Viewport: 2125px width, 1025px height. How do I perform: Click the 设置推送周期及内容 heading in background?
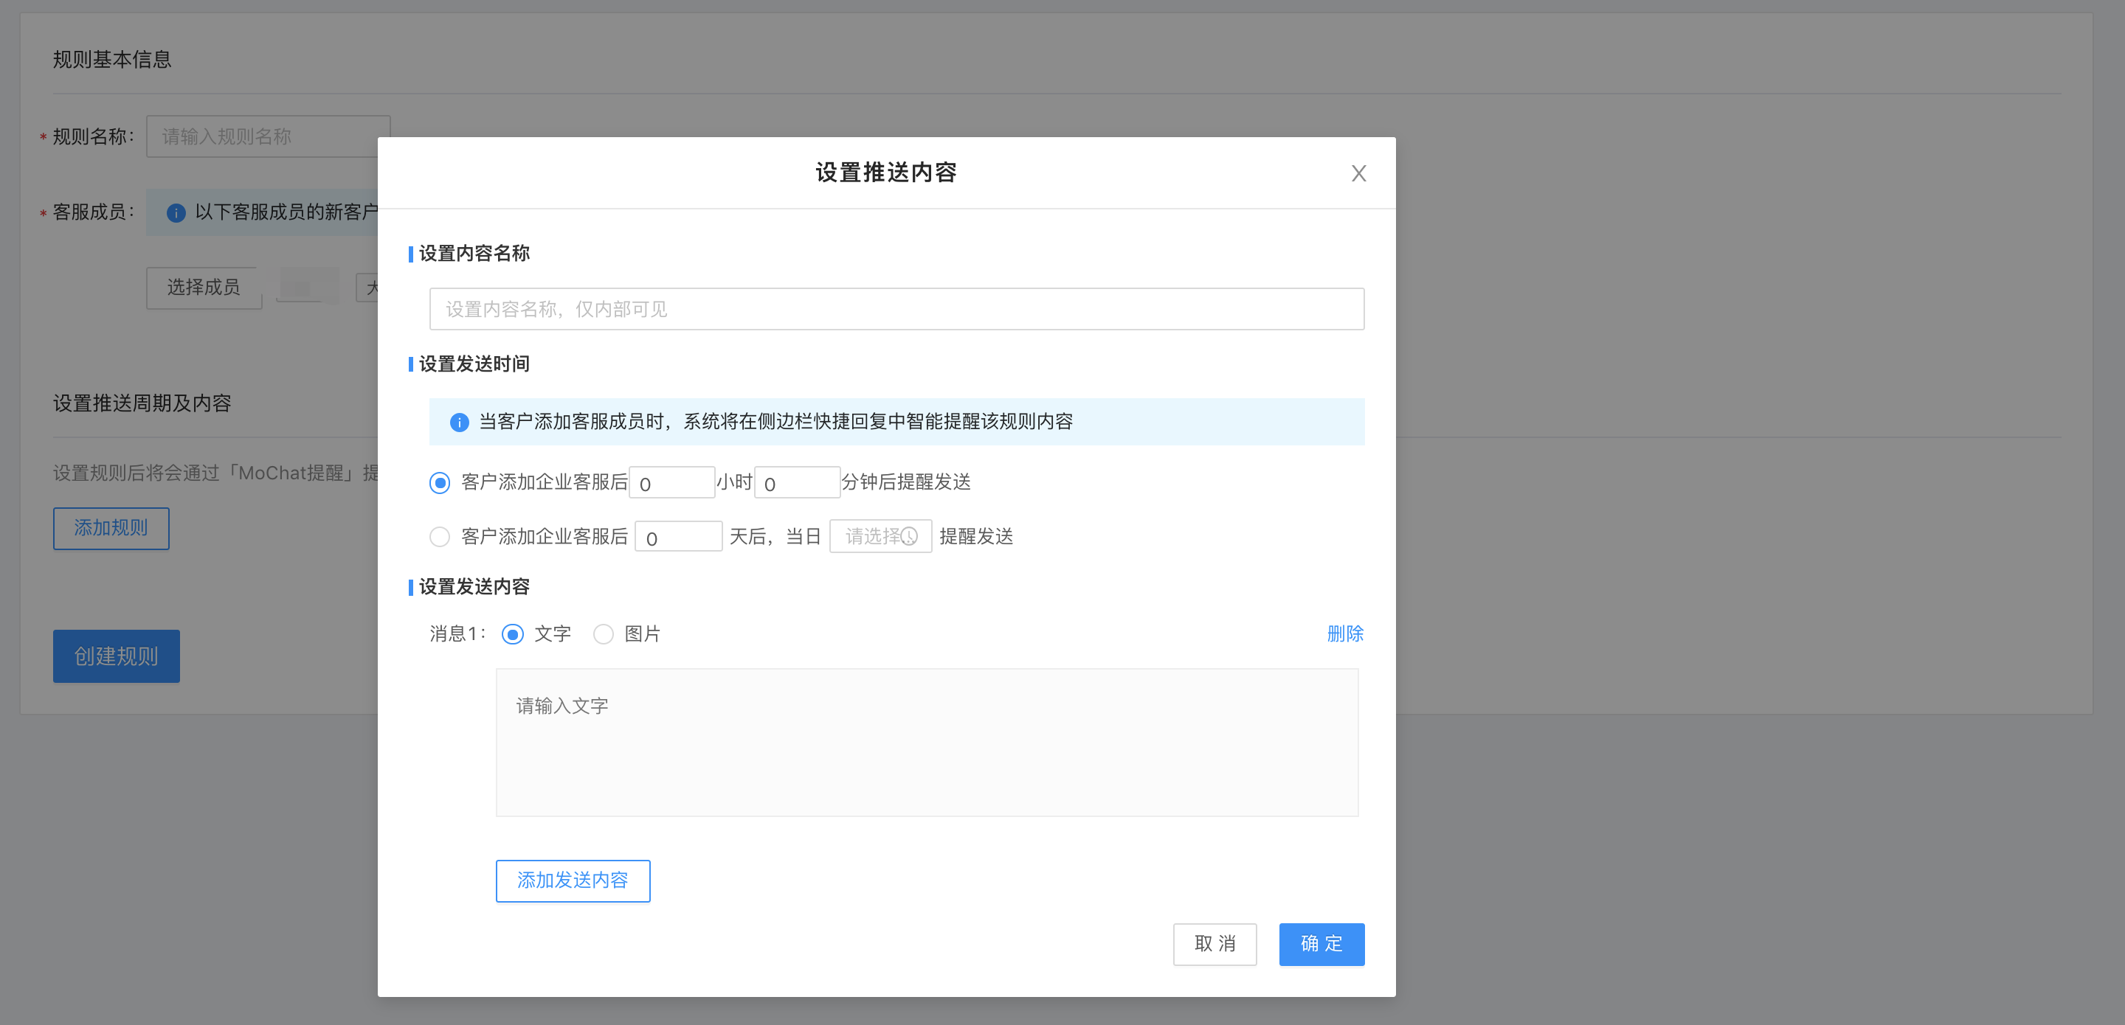click(142, 403)
